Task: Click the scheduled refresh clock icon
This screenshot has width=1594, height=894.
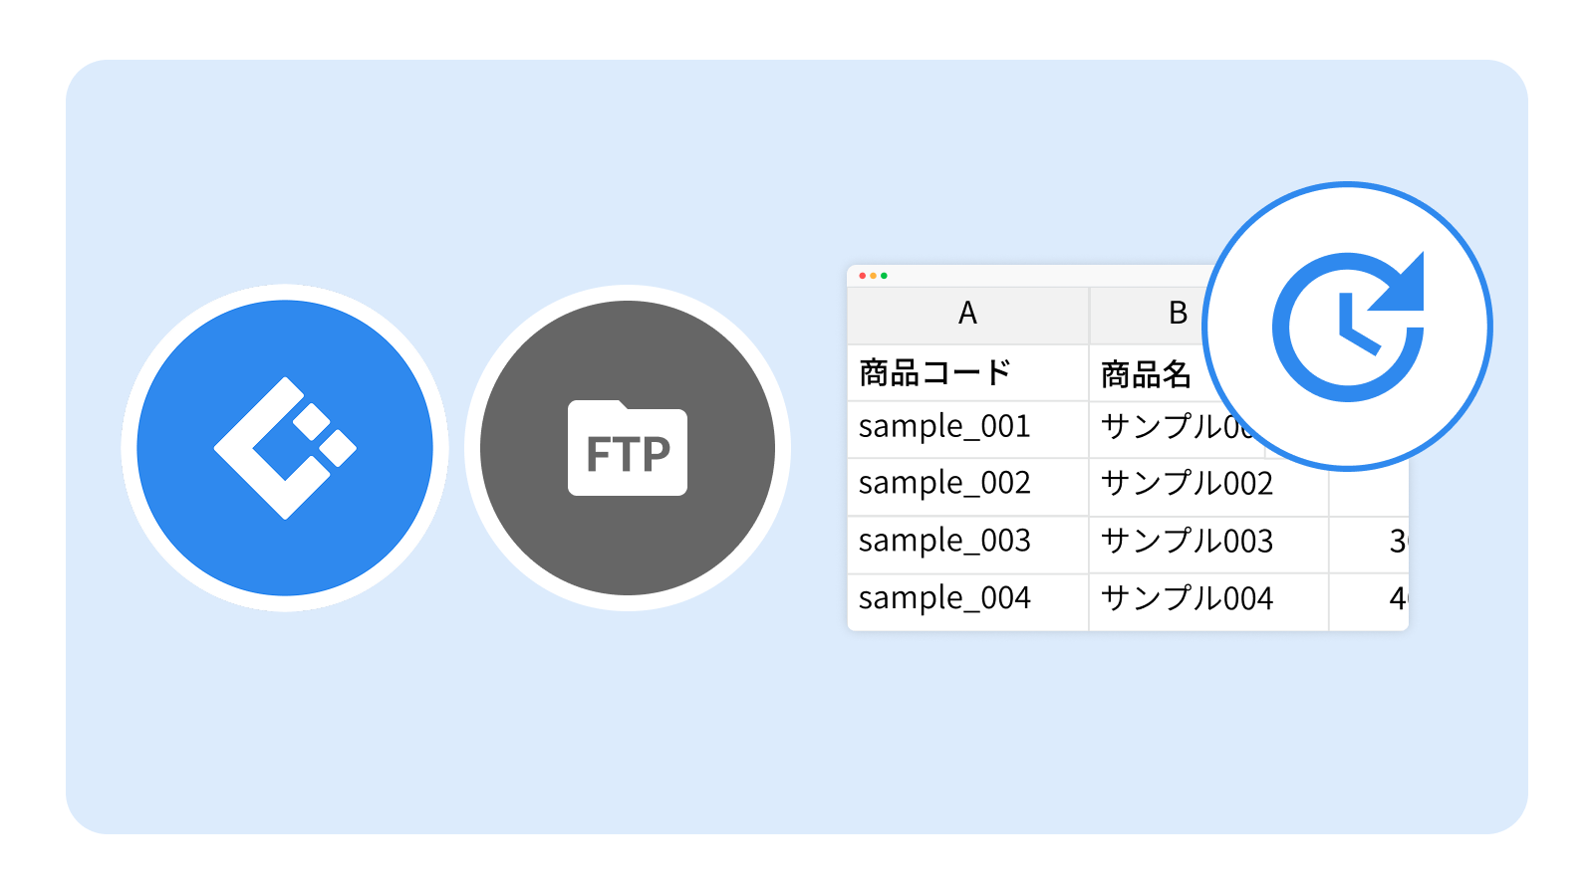Action: [1347, 327]
